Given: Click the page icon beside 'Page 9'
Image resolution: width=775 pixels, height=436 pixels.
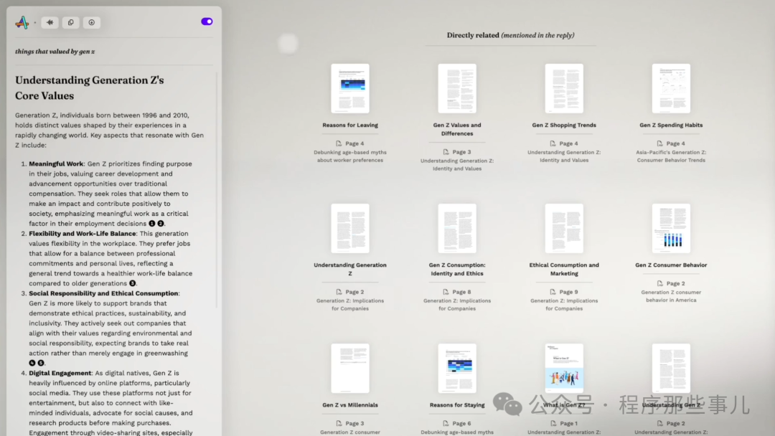Looking at the screenshot, I should point(553,293).
